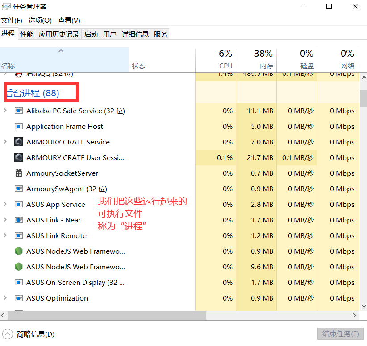Expand the ASUS Link - Near group

(x=5, y=220)
